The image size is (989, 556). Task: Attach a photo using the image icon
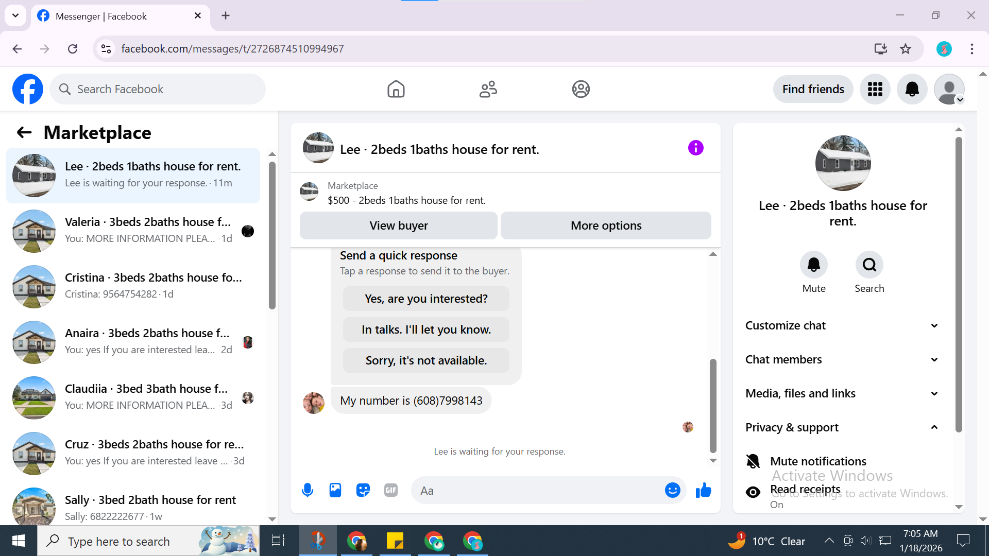[x=335, y=490]
